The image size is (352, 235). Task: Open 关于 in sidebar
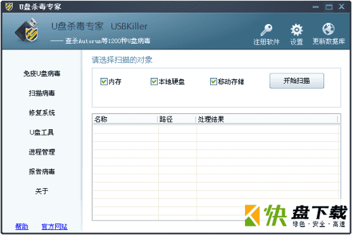pos(42,191)
